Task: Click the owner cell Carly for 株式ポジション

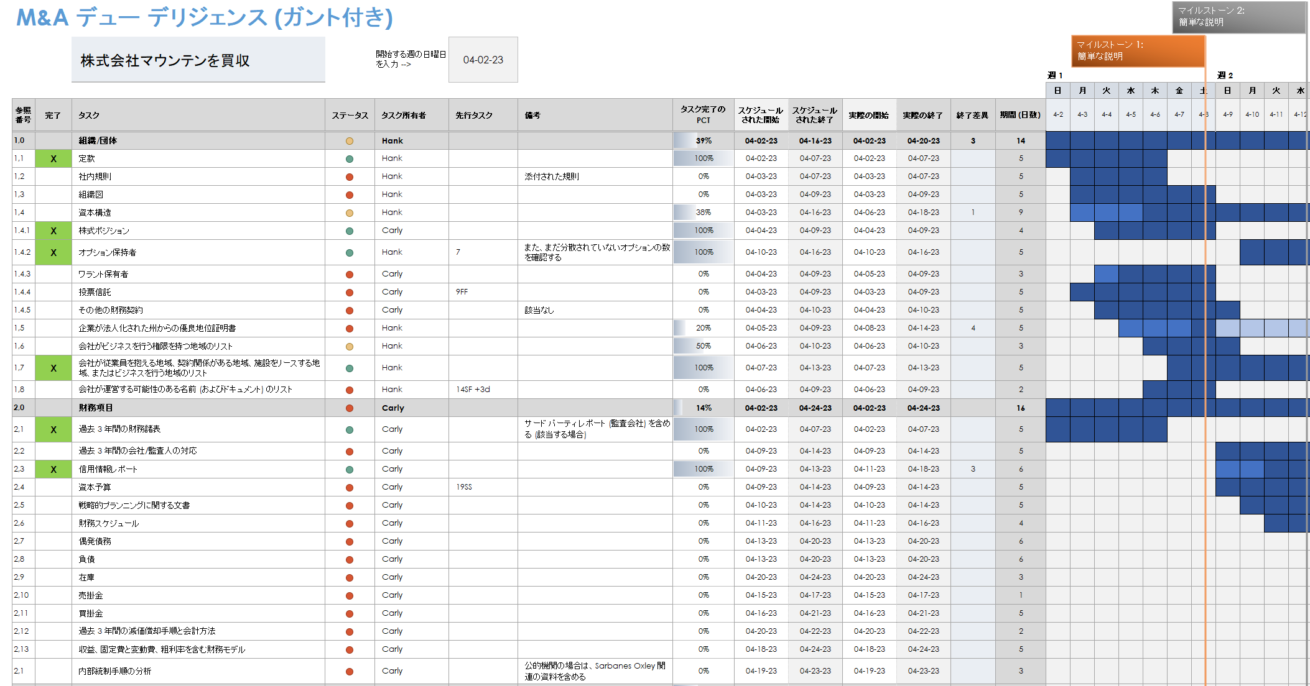Action: click(412, 231)
